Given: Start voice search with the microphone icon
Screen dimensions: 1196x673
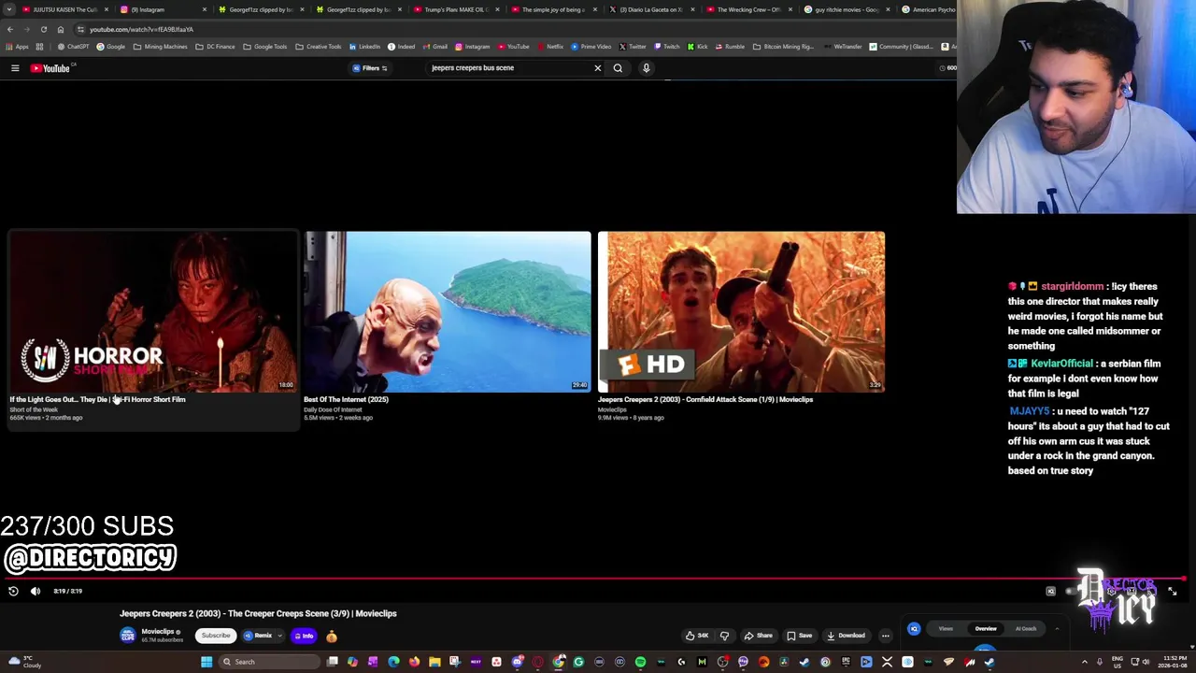Looking at the screenshot, I should pyautogui.click(x=646, y=68).
